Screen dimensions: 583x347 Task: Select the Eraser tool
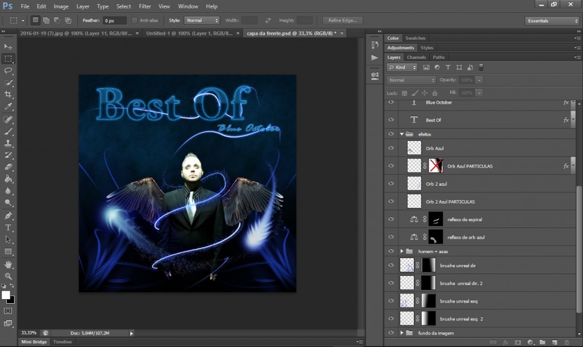point(8,167)
